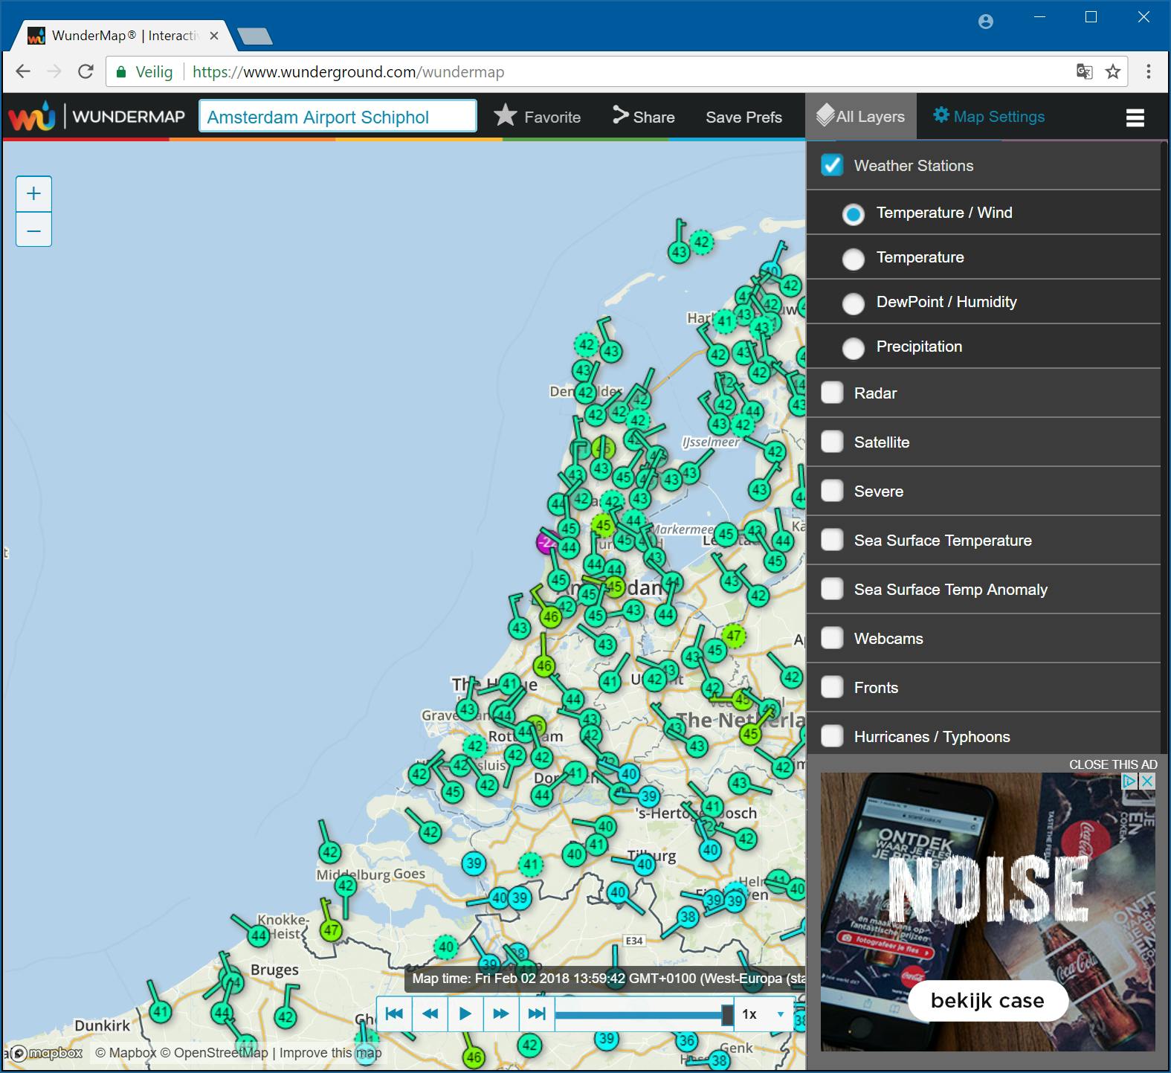Play the map animation
Image resolution: width=1171 pixels, height=1073 pixels.
pos(465,1014)
